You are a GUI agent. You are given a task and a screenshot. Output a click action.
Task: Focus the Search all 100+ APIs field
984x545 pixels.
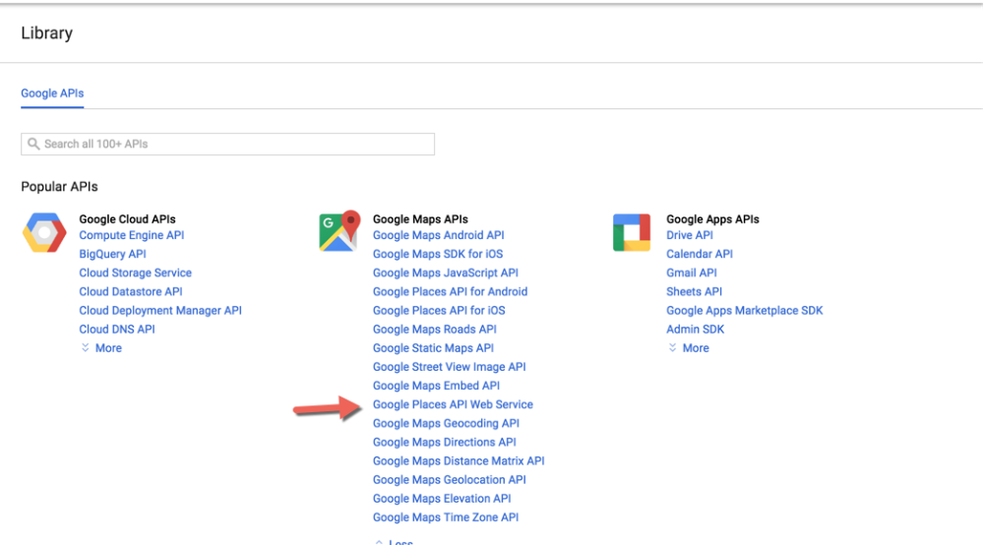click(x=228, y=145)
